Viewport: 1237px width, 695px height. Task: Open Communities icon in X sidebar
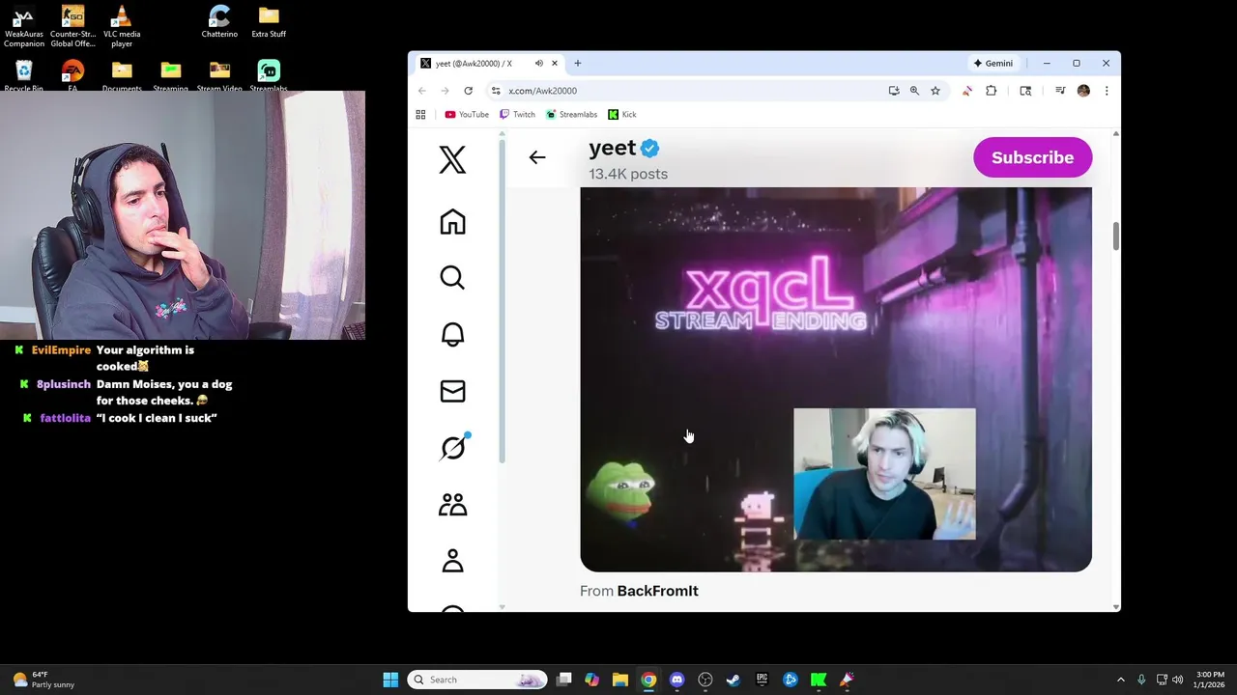[x=452, y=505]
